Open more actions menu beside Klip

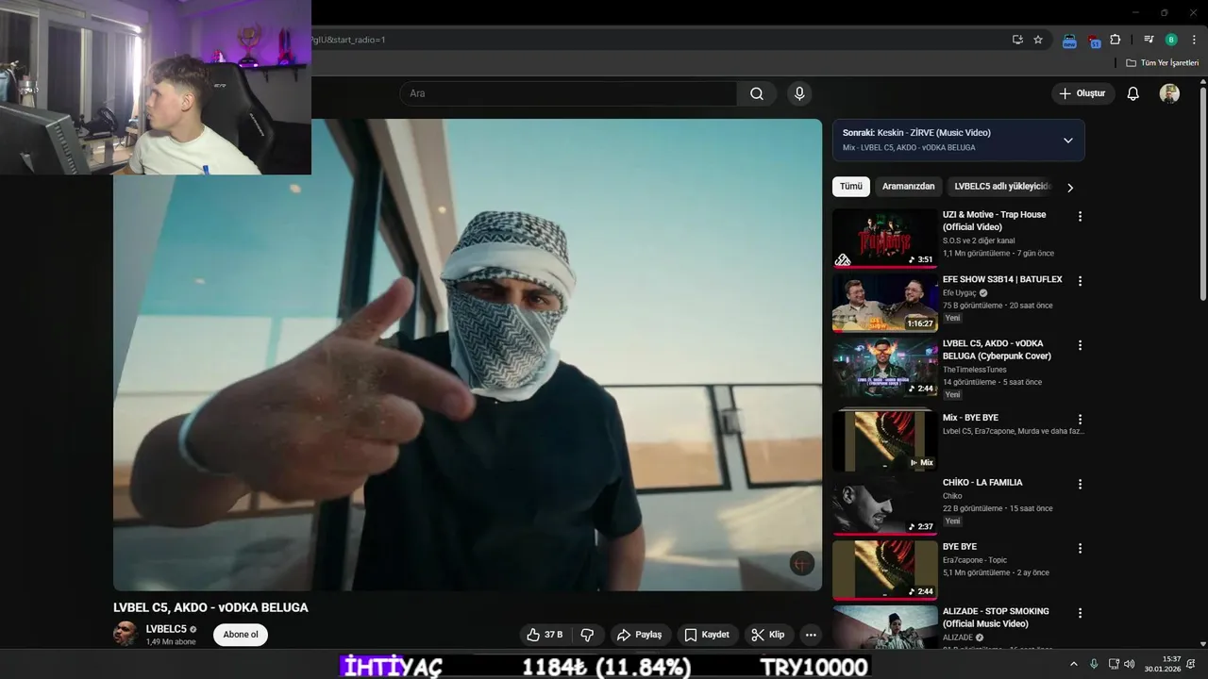(x=811, y=635)
